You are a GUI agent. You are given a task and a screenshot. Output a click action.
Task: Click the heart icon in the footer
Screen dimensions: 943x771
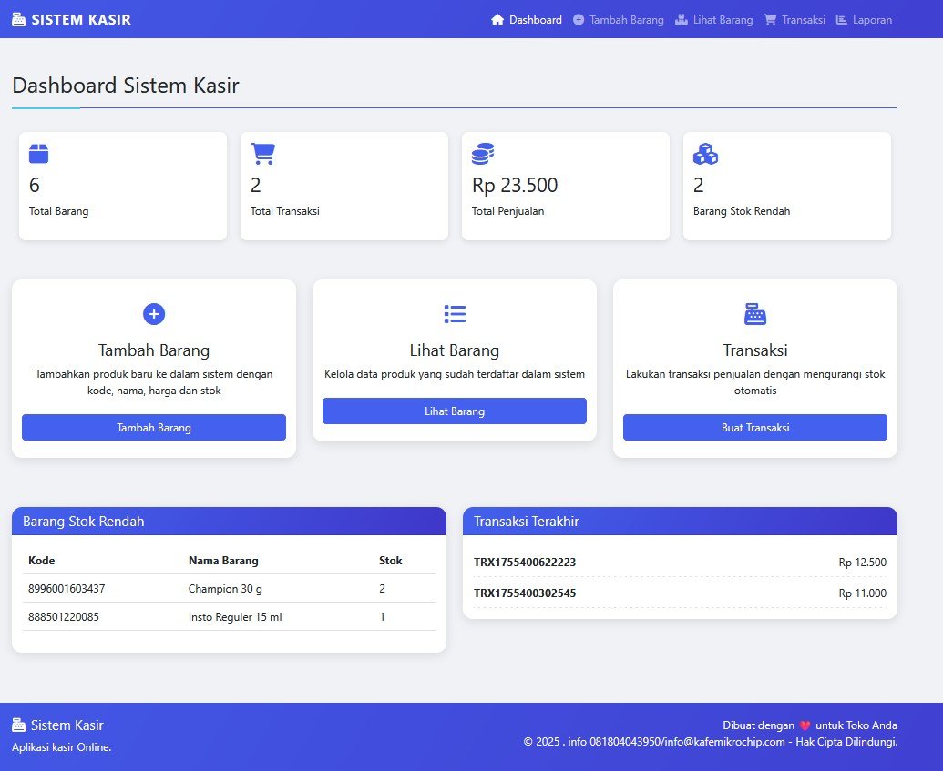point(805,725)
